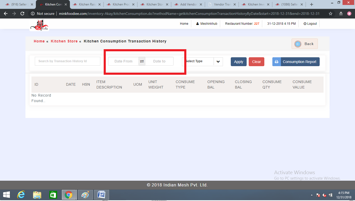Open Paint from the taskbar
Screen dimensions: 355x201
[85, 195]
